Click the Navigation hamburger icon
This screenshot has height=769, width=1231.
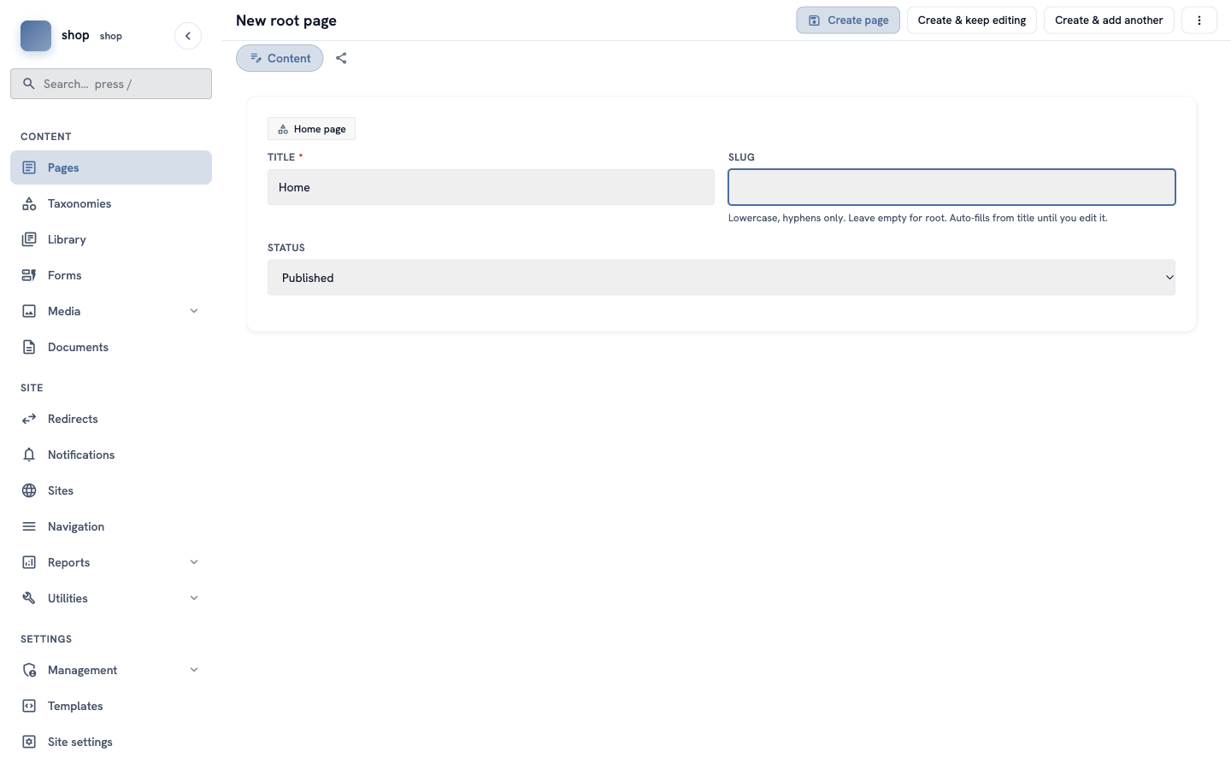coord(29,526)
